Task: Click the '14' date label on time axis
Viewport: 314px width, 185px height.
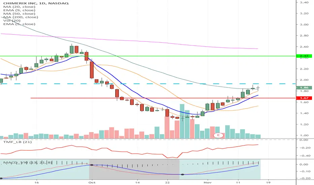Action: 137,182
